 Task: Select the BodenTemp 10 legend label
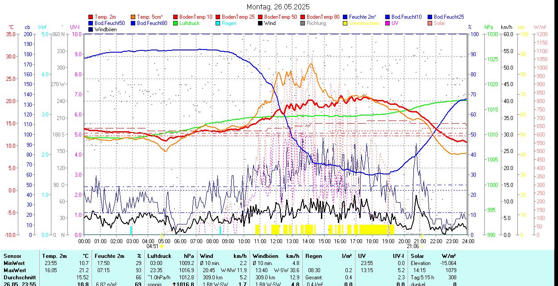[x=196, y=17]
